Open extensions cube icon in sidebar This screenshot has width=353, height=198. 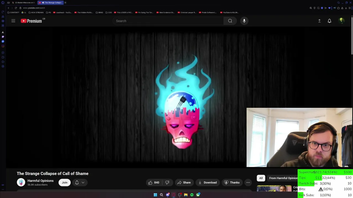point(3,62)
